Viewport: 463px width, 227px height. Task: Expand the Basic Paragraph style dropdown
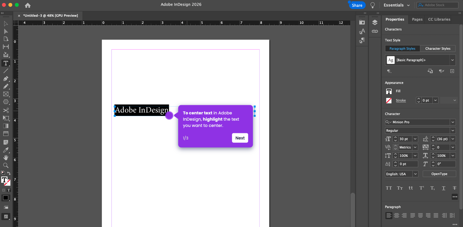(453, 60)
